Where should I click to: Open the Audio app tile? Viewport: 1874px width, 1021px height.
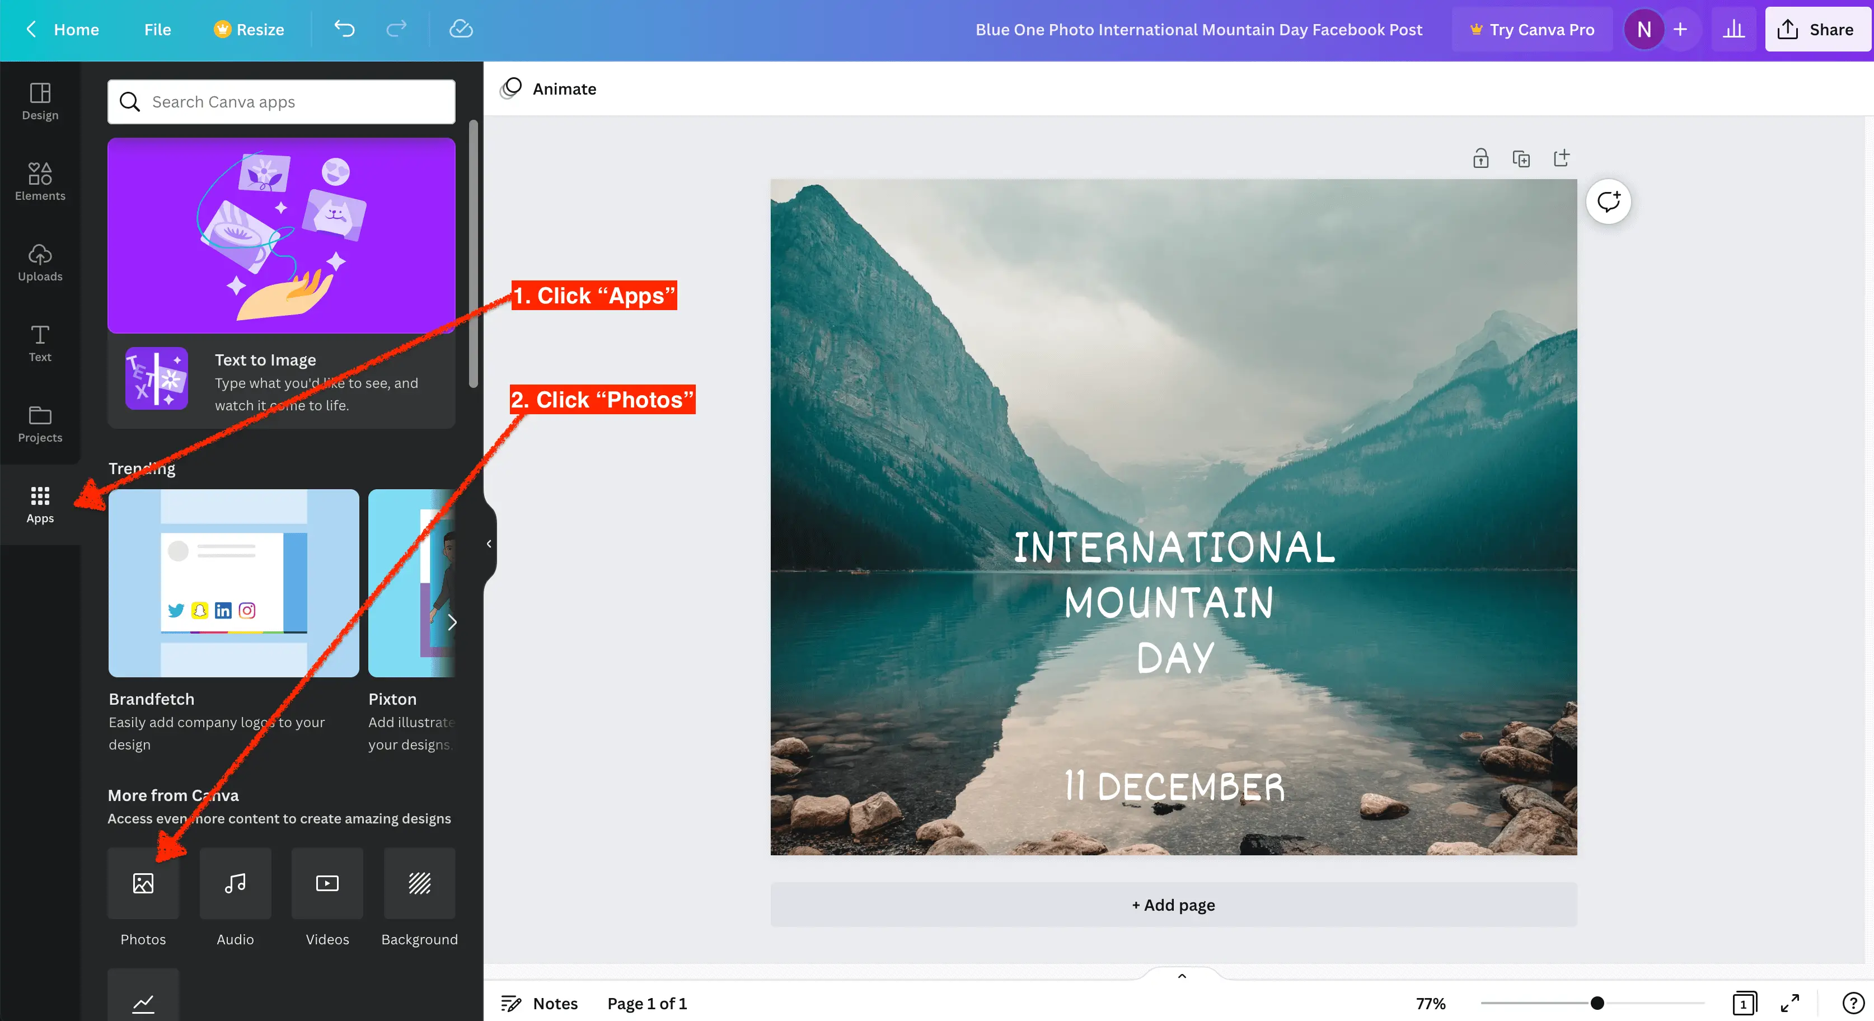235,883
